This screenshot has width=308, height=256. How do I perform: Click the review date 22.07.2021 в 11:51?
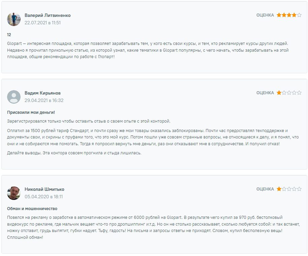42,23
